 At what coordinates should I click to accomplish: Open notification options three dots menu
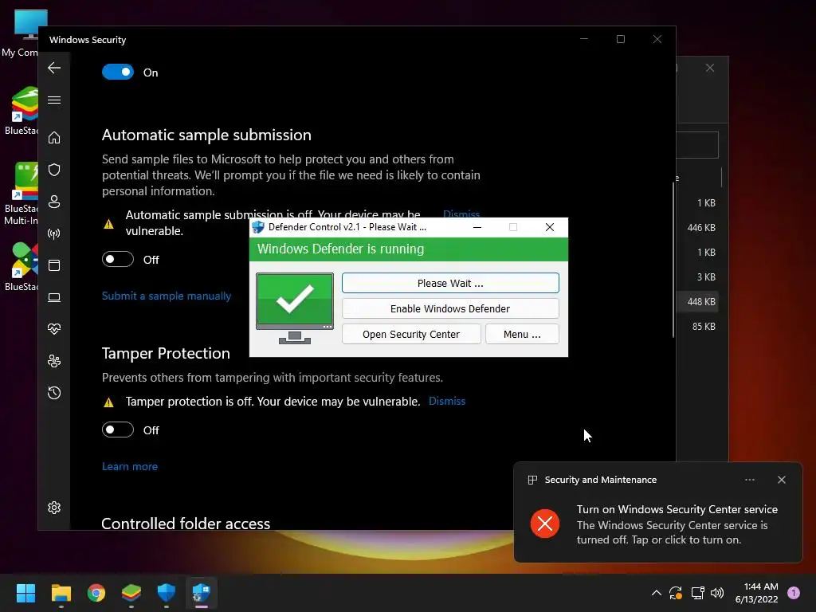(x=749, y=480)
